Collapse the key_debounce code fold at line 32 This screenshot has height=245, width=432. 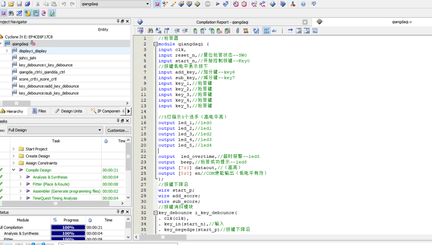155,213
